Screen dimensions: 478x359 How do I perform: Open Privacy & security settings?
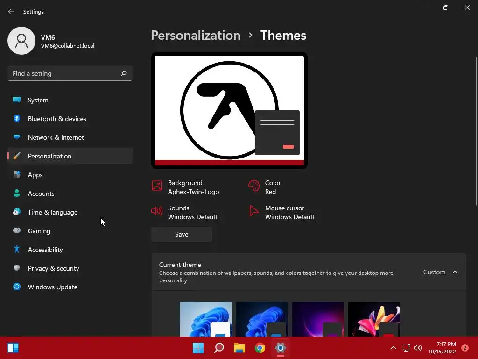point(70,268)
